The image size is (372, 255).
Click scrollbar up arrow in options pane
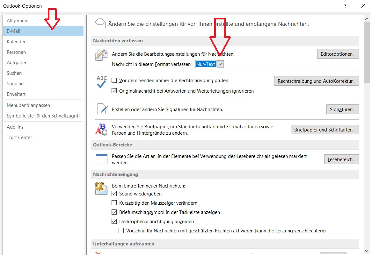(367, 18)
